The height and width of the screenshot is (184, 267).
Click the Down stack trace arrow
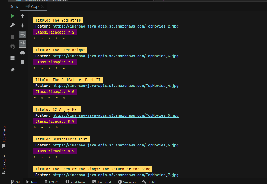click(23, 25)
